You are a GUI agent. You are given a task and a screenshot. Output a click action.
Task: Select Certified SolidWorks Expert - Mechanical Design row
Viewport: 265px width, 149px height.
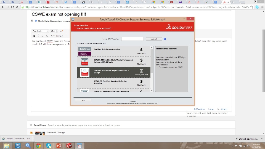click(113, 73)
